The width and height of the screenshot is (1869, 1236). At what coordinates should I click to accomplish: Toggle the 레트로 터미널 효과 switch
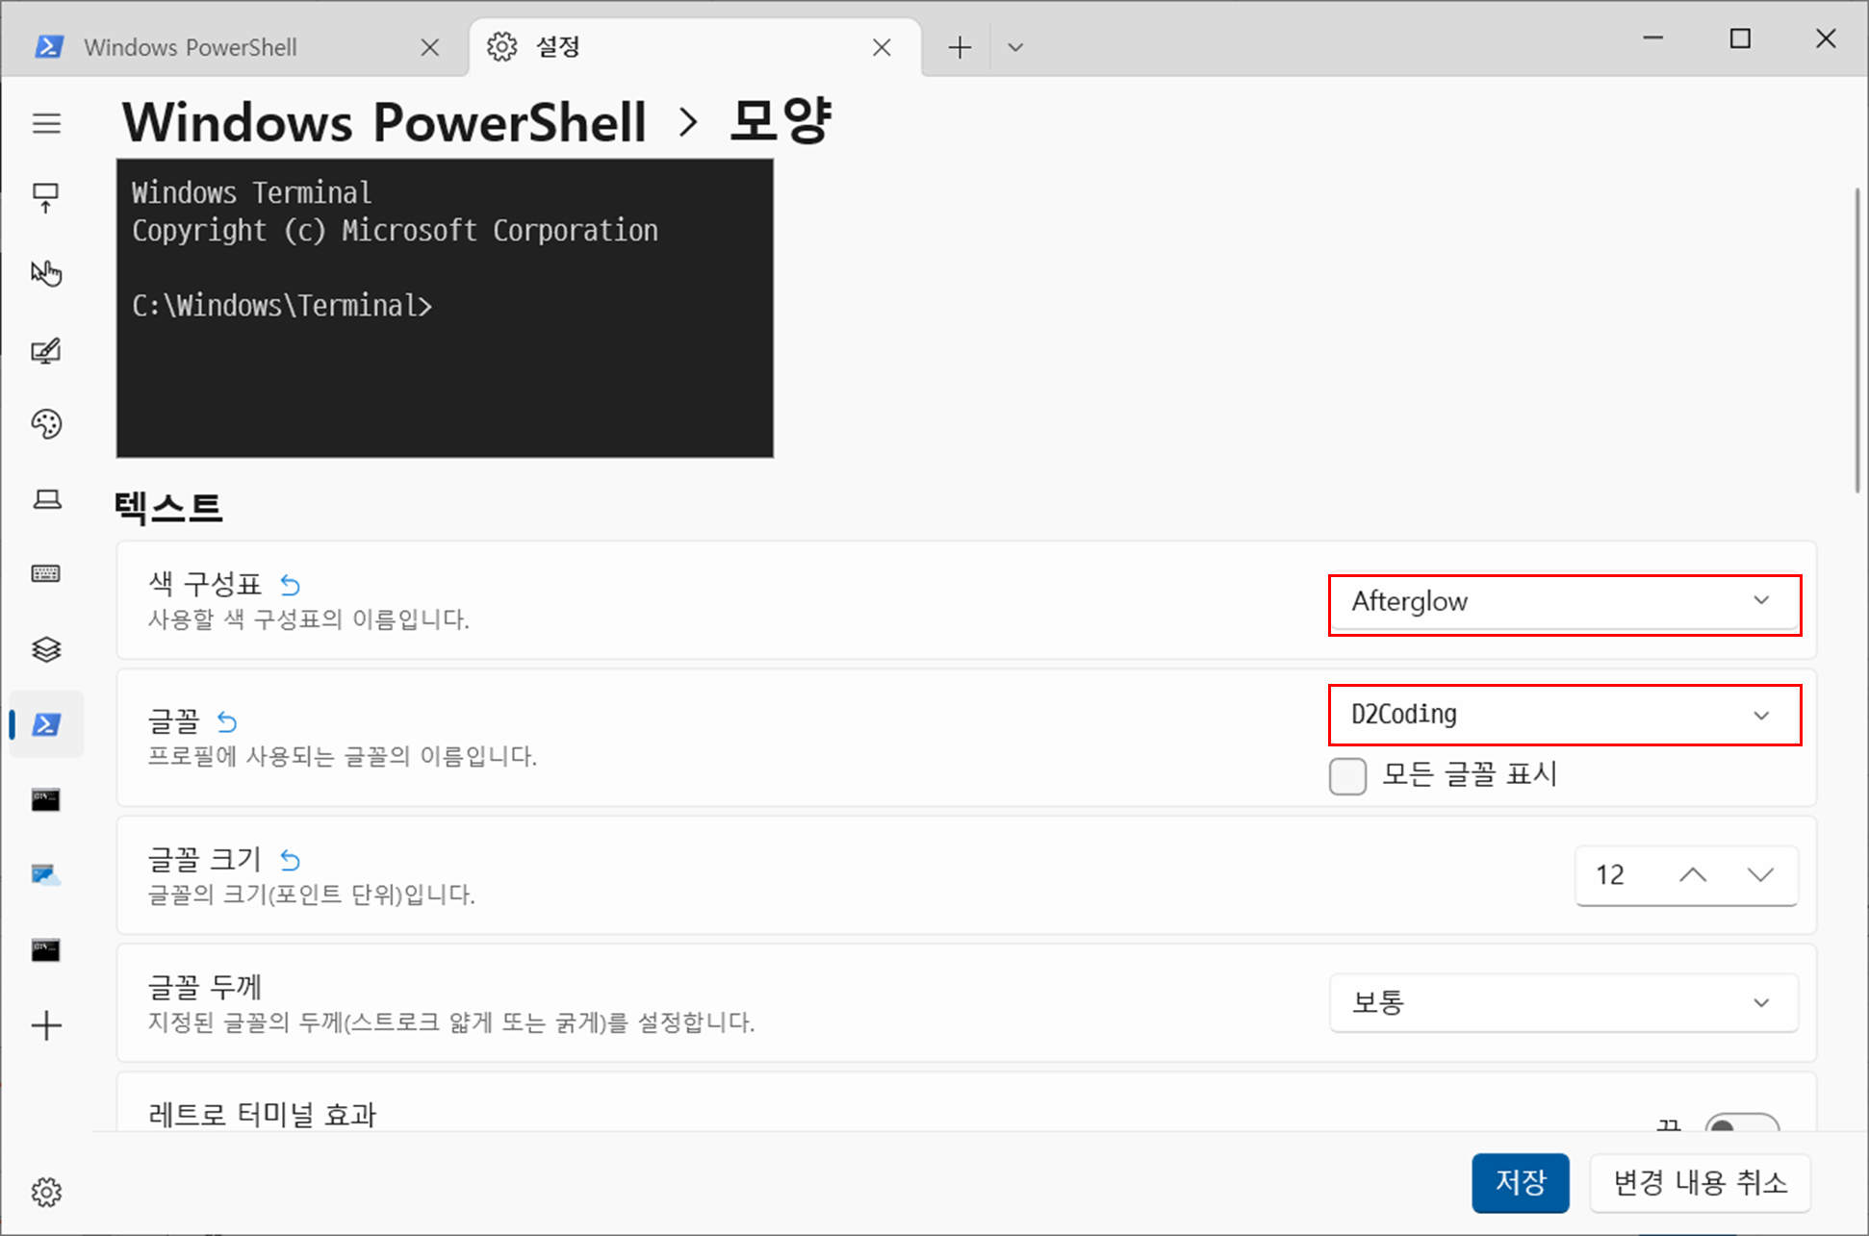[x=1741, y=1123]
